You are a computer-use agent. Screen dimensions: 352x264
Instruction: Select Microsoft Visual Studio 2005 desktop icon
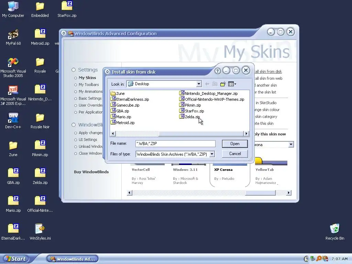(13, 67)
